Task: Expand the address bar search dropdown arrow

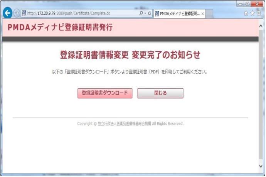Action: tap(145, 13)
